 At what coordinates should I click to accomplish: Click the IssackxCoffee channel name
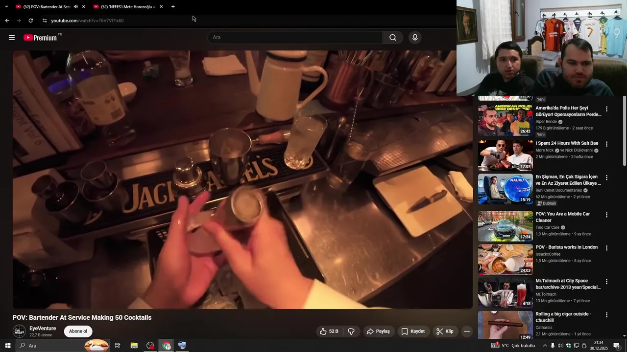click(548, 254)
